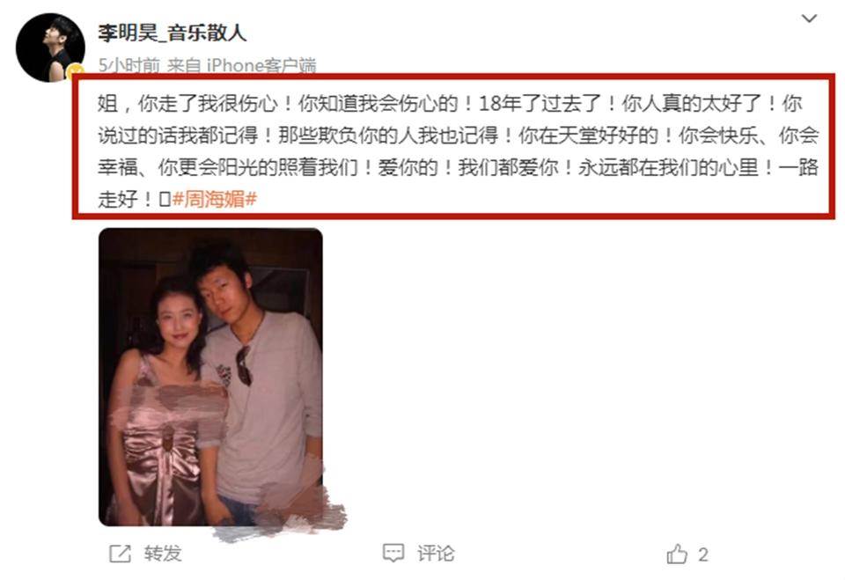Screen dimensions: 845x580
Task: Click the final words 走好！ in post
Action: point(127,200)
